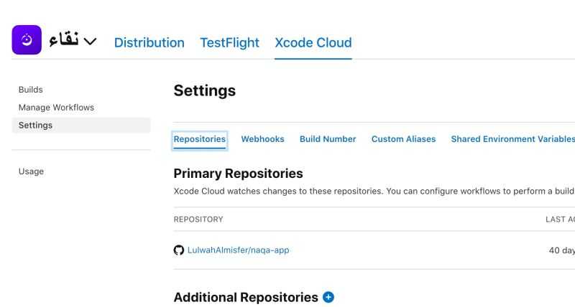Go to Builds in the sidebar
The width and height of the screenshot is (575, 307).
[x=31, y=90]
